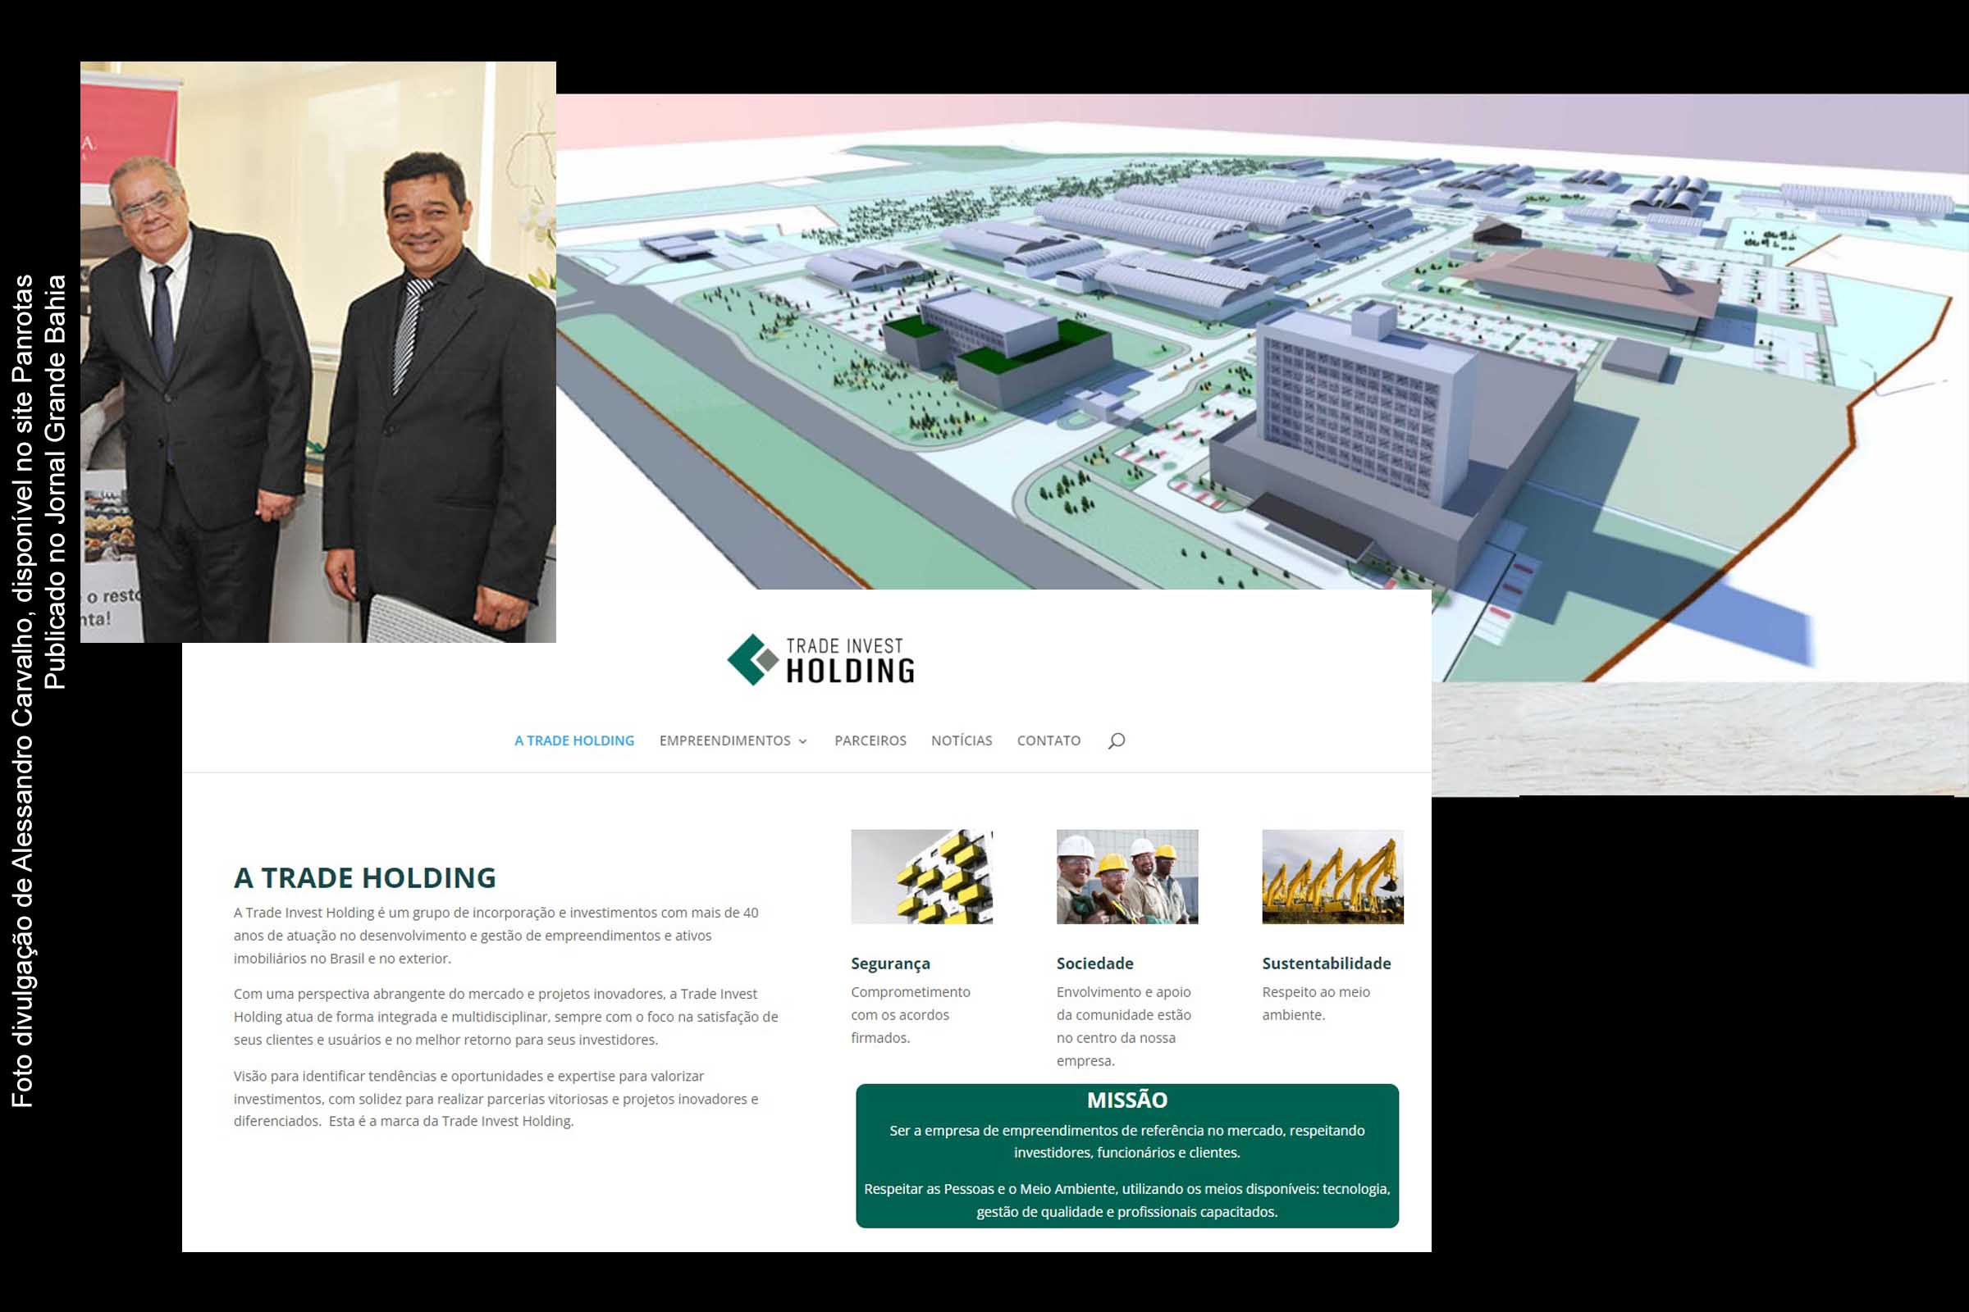Screen dimensions: 1969x1312
Task: Open the Contato menu link
Action: pyautogui.click(x=1048, y=740)
